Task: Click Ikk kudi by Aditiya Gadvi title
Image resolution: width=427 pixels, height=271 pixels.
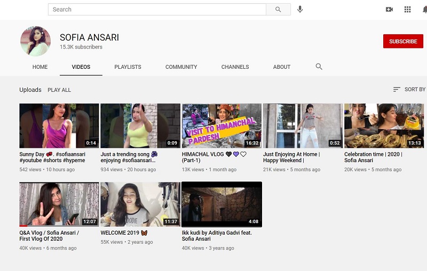Action: 217,236
